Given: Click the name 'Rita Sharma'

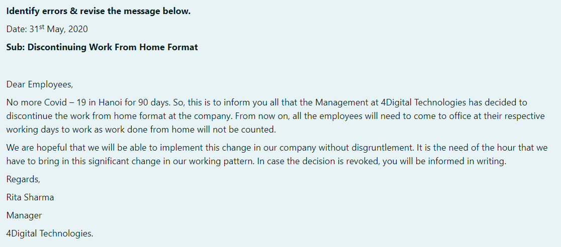Looking at the screenshot, I should point(30,197).
